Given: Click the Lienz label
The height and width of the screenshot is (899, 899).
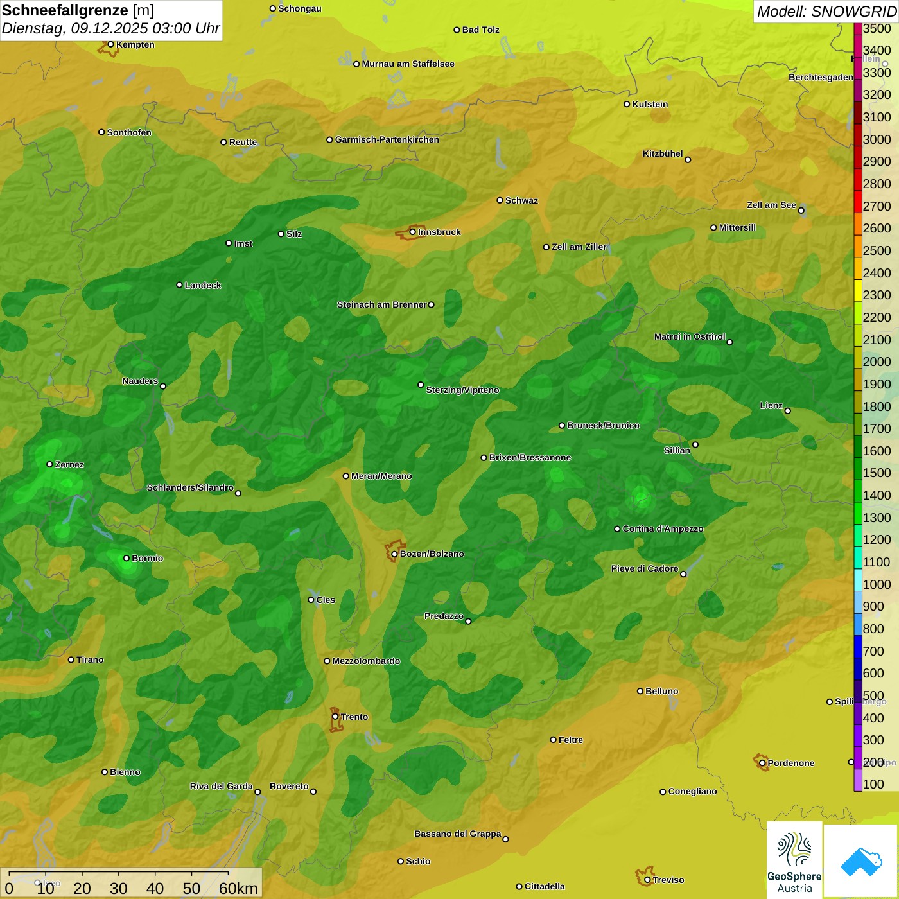Looking at the screenshot, I should 771,405.
